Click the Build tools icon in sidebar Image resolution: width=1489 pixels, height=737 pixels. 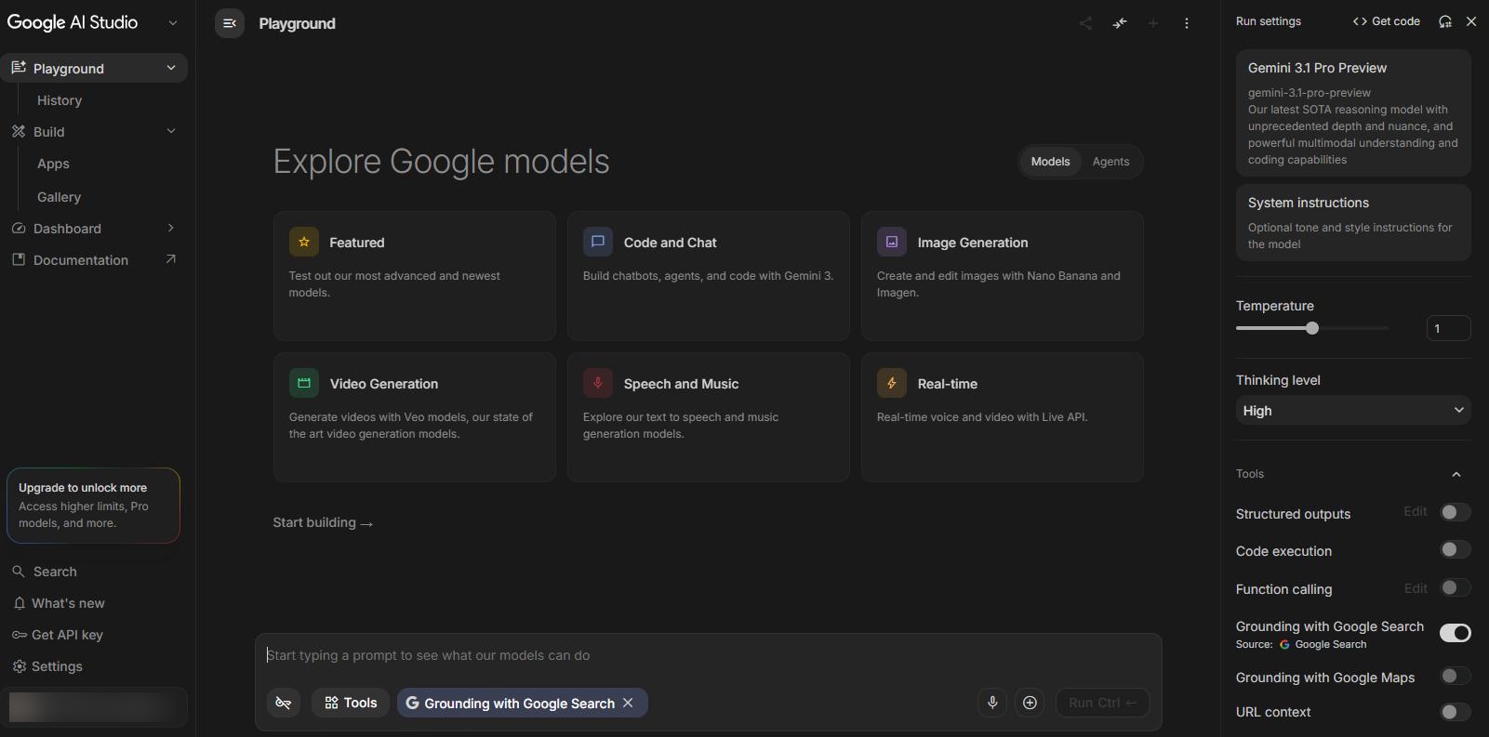[x=19, y=132]
